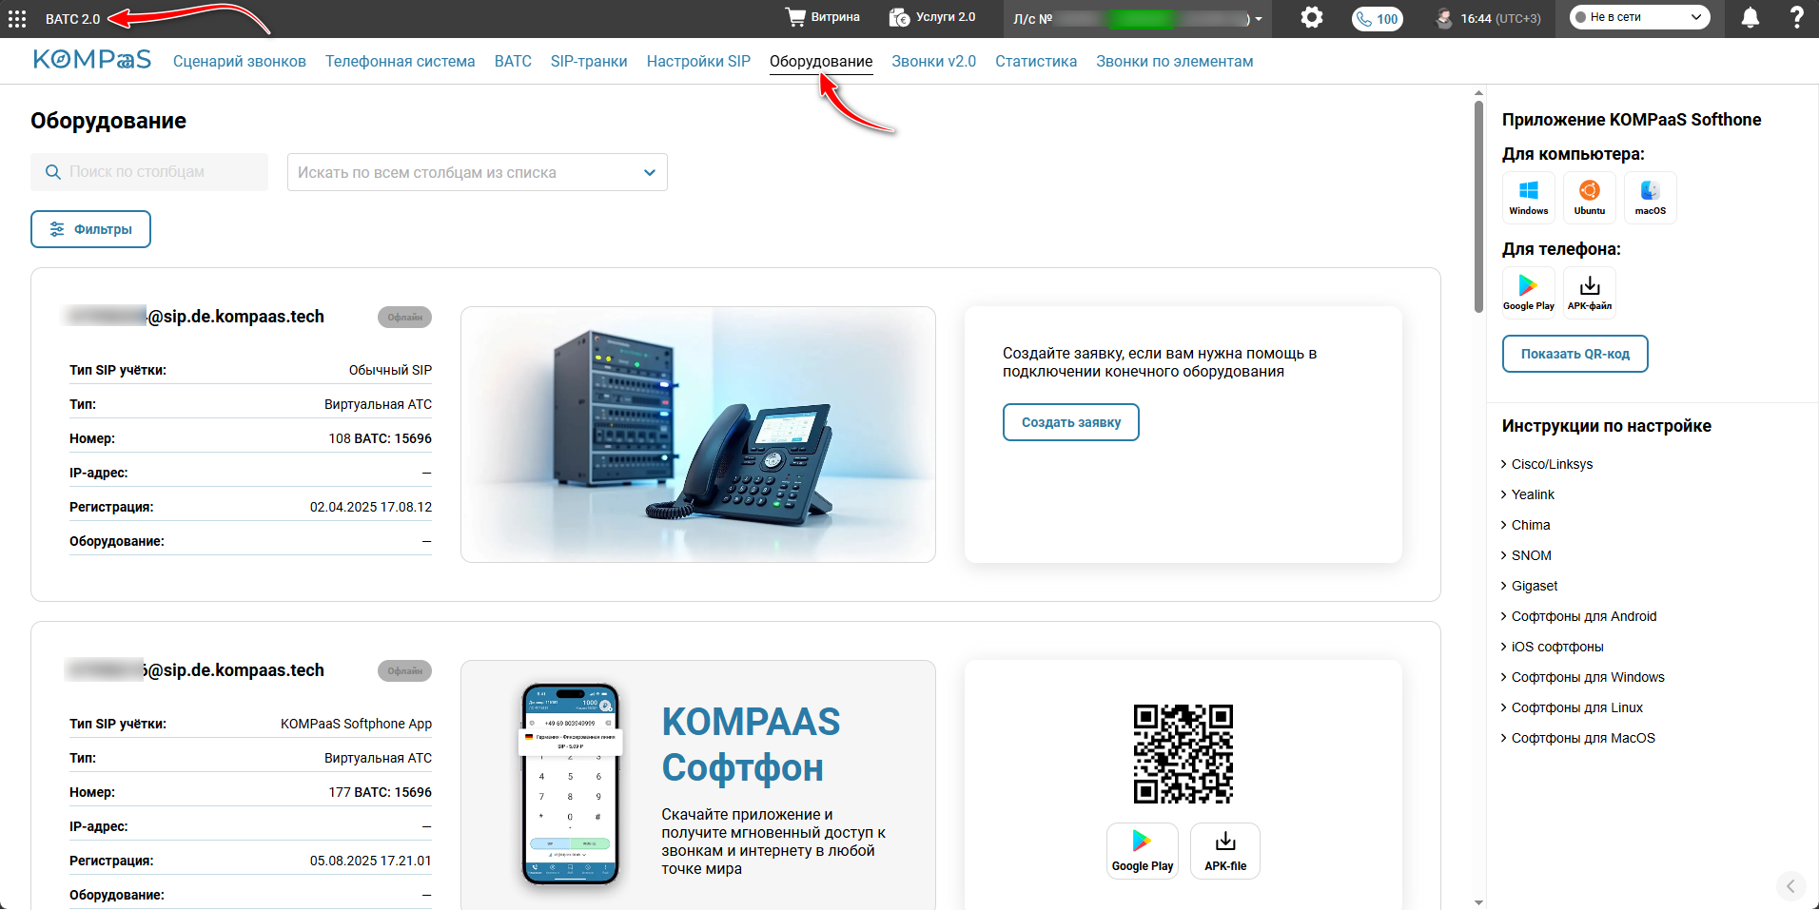Download Softphone for macOS

pyautogui.click(x=1651, y=198)
